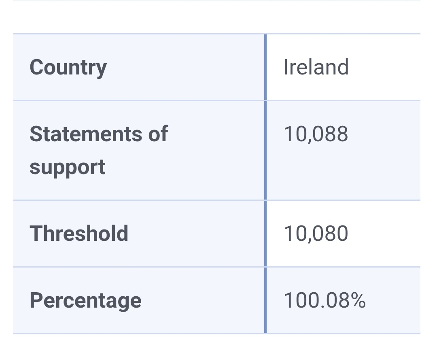The width and height of the screenshot is (437, 357).
Task: Select the "100.08%" percentage value
Action: [x=325, y=300]
